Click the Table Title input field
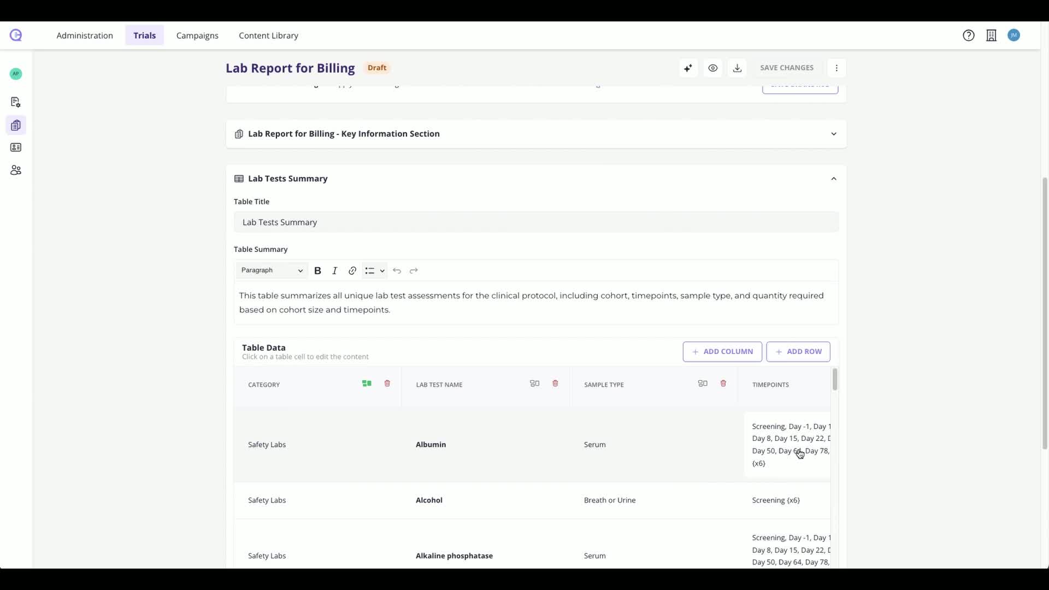The width and height of the screenshot is (1049, 590). point(535,222)
